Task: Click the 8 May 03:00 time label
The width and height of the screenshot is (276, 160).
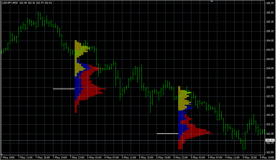Action: 94,157
